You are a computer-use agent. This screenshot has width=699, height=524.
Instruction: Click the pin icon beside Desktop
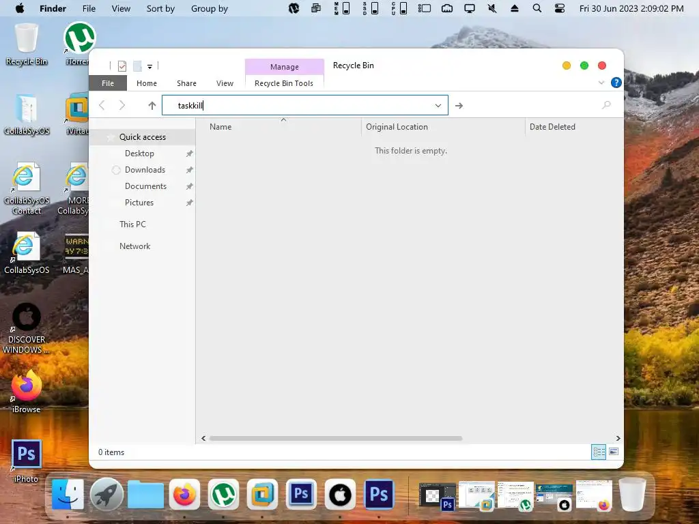click(190, 154)
